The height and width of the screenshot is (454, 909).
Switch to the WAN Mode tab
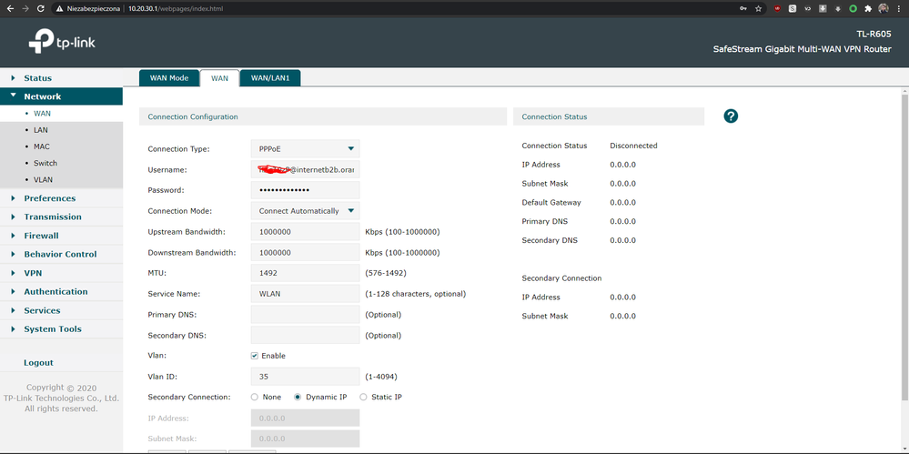pyautogui.click(x=168, y=78)
